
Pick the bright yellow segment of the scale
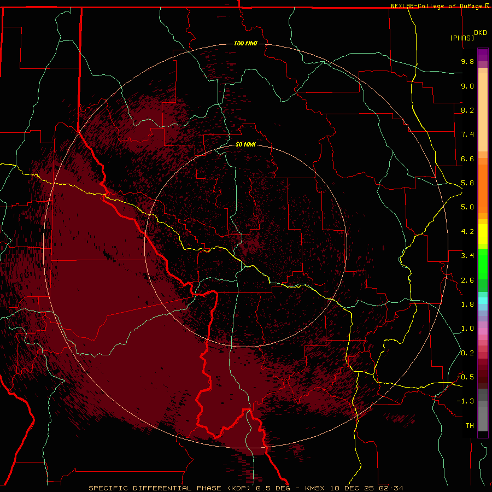coord(483,234)
